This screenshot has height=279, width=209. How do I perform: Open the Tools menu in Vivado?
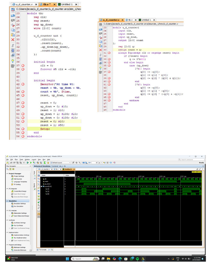[x=21, y=160]
